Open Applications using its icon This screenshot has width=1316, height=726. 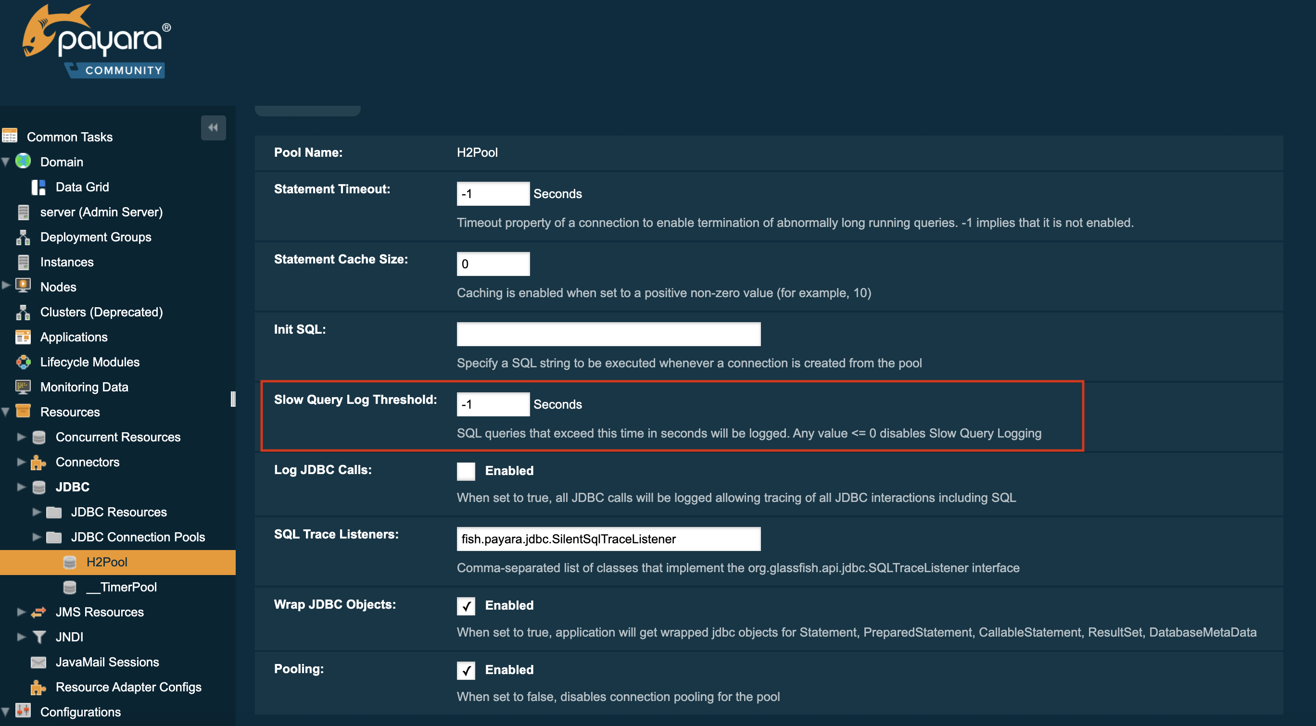click(23, 337)
